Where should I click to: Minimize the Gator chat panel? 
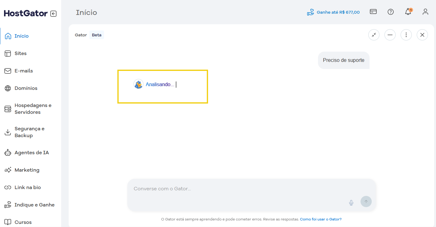click(x=390, y=35)
